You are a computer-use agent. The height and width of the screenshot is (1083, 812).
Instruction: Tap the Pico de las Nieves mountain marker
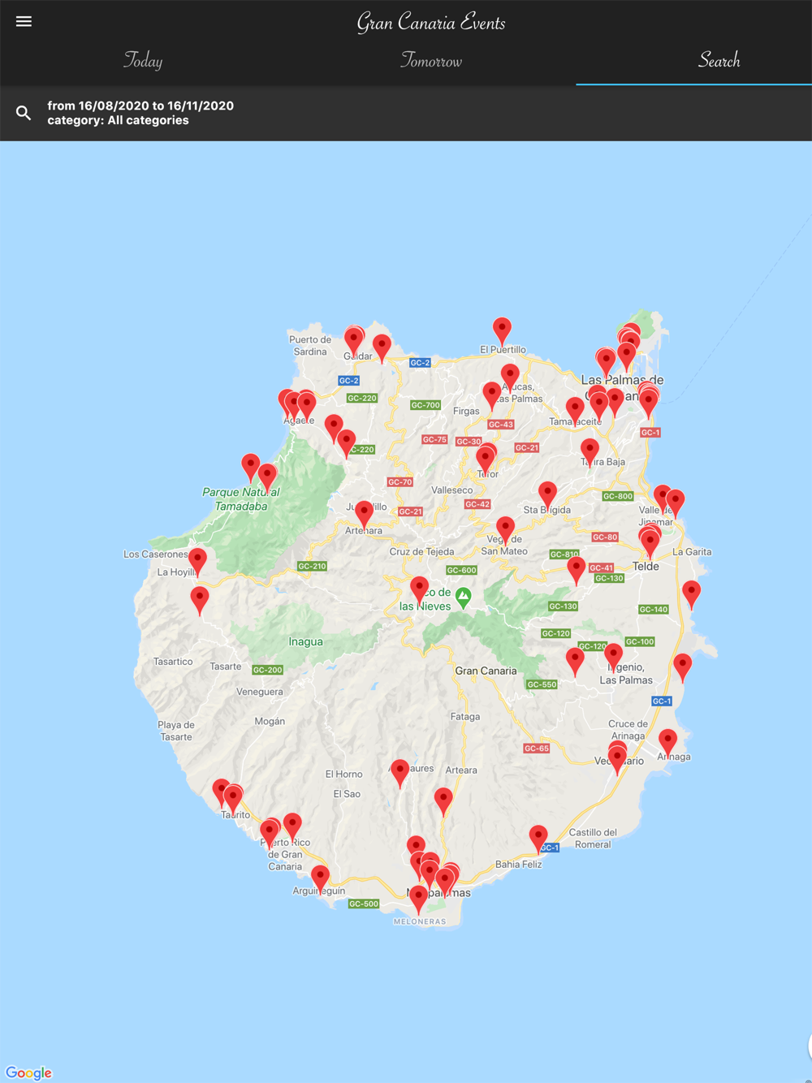point(463,598)
